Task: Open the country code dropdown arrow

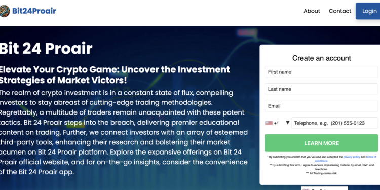Action: coord(287,123)
